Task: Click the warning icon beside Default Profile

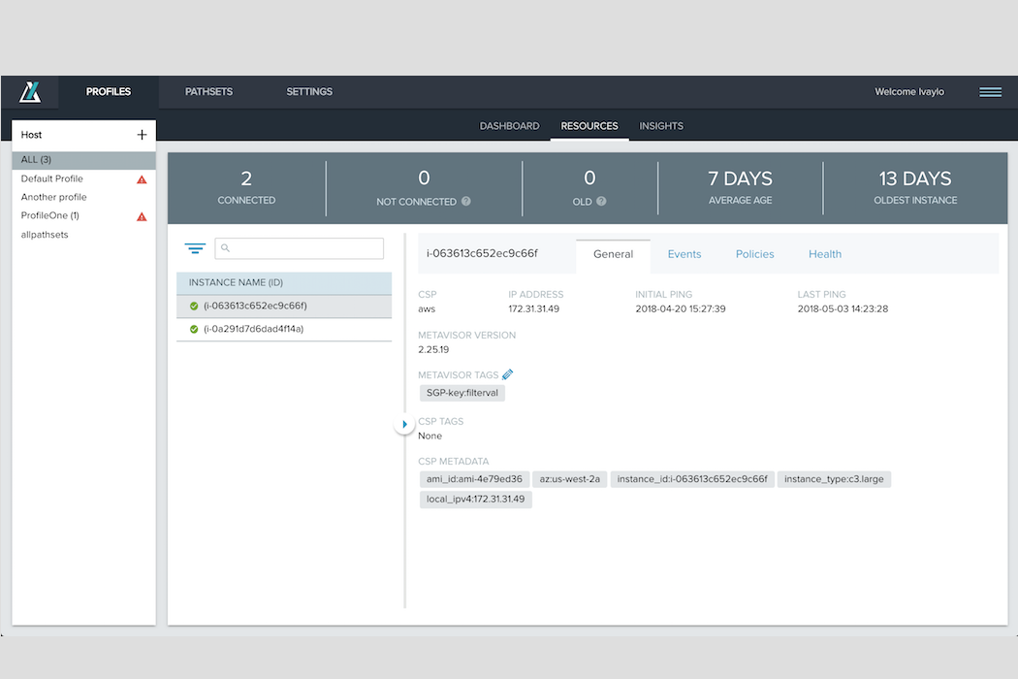Action: pyautogui.click(x=142, y=179)
